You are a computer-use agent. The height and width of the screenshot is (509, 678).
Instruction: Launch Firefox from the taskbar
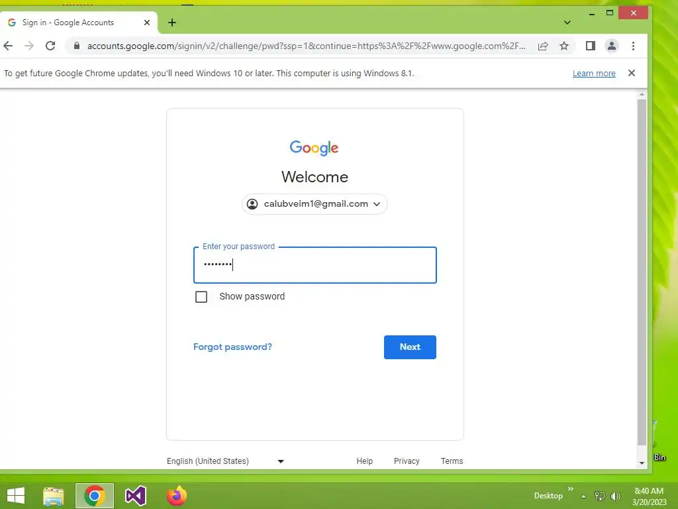176,496
